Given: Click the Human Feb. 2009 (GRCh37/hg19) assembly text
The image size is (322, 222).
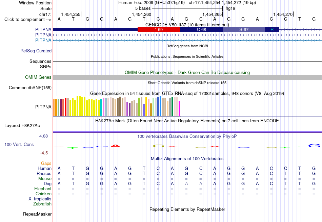Looking at the screenshot, I should pos(152,3).
